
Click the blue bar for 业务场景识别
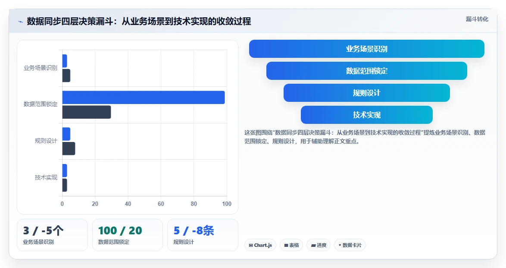click(65, 61)
